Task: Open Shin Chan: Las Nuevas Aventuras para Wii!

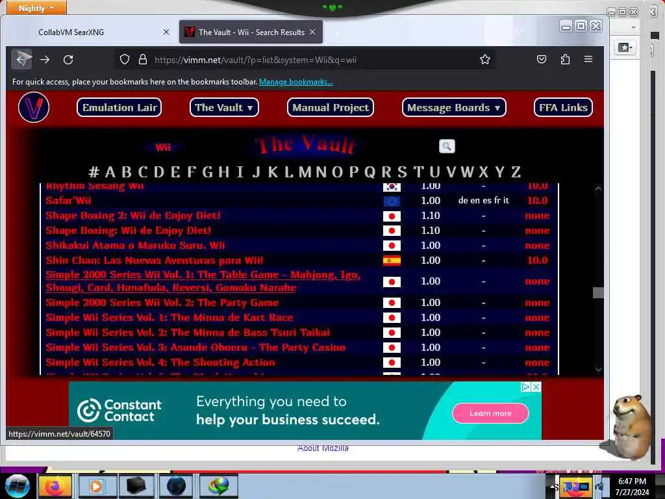Action: point(155,260)
